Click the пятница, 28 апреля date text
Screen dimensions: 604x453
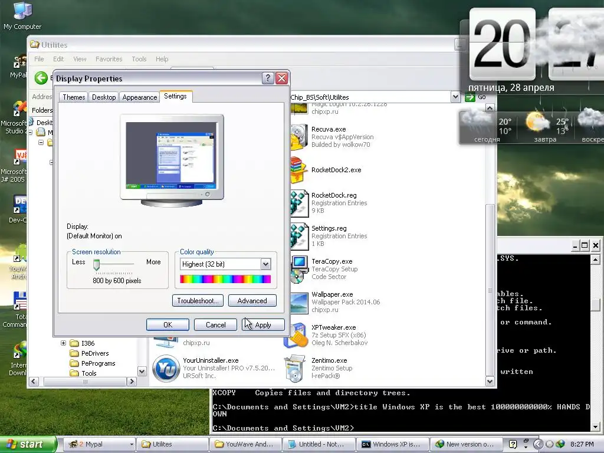(x=511, y=87)
